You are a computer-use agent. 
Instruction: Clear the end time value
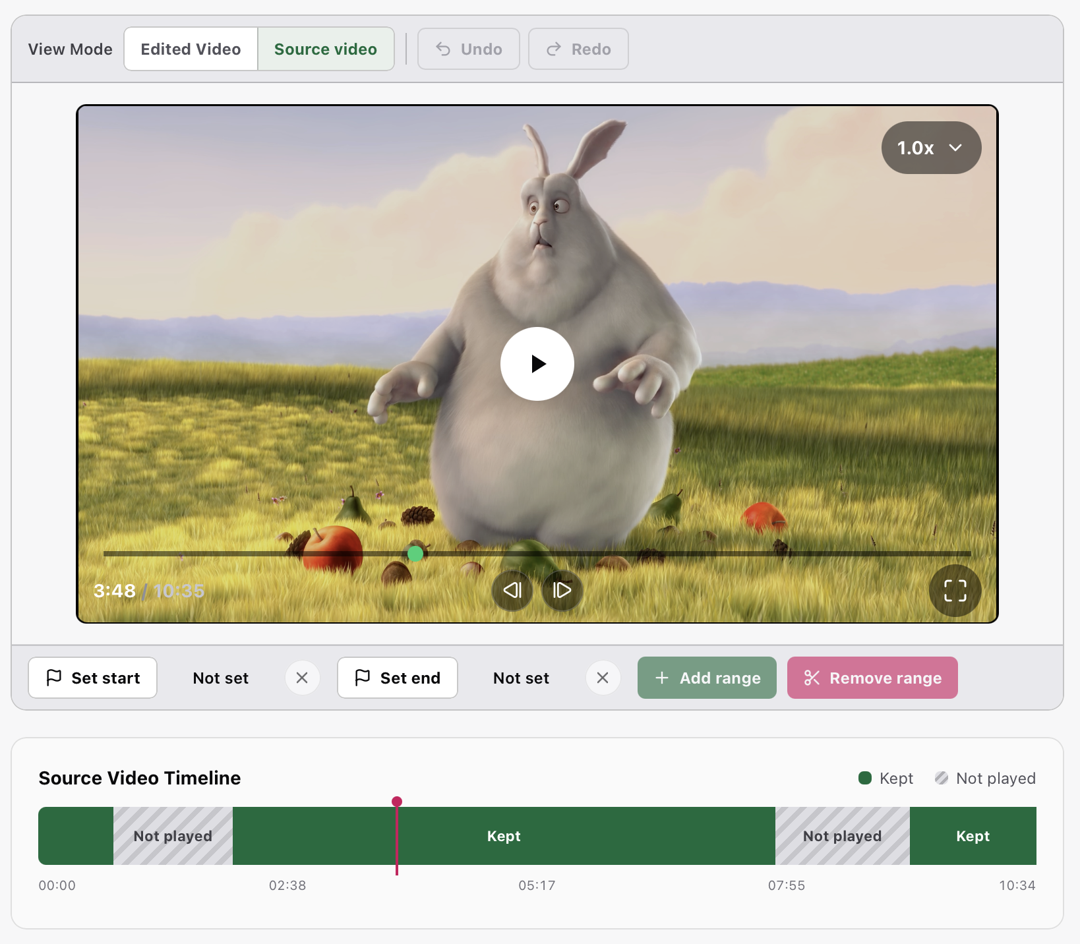603,678
